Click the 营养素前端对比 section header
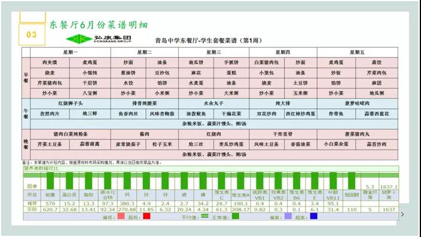This screenshot has height=237, width=421. point(41,169)
